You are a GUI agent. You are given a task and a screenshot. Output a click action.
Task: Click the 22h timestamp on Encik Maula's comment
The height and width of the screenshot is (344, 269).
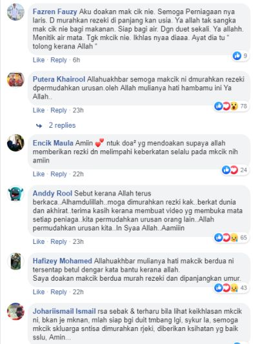pyautogui.click(x=78, y=174)
